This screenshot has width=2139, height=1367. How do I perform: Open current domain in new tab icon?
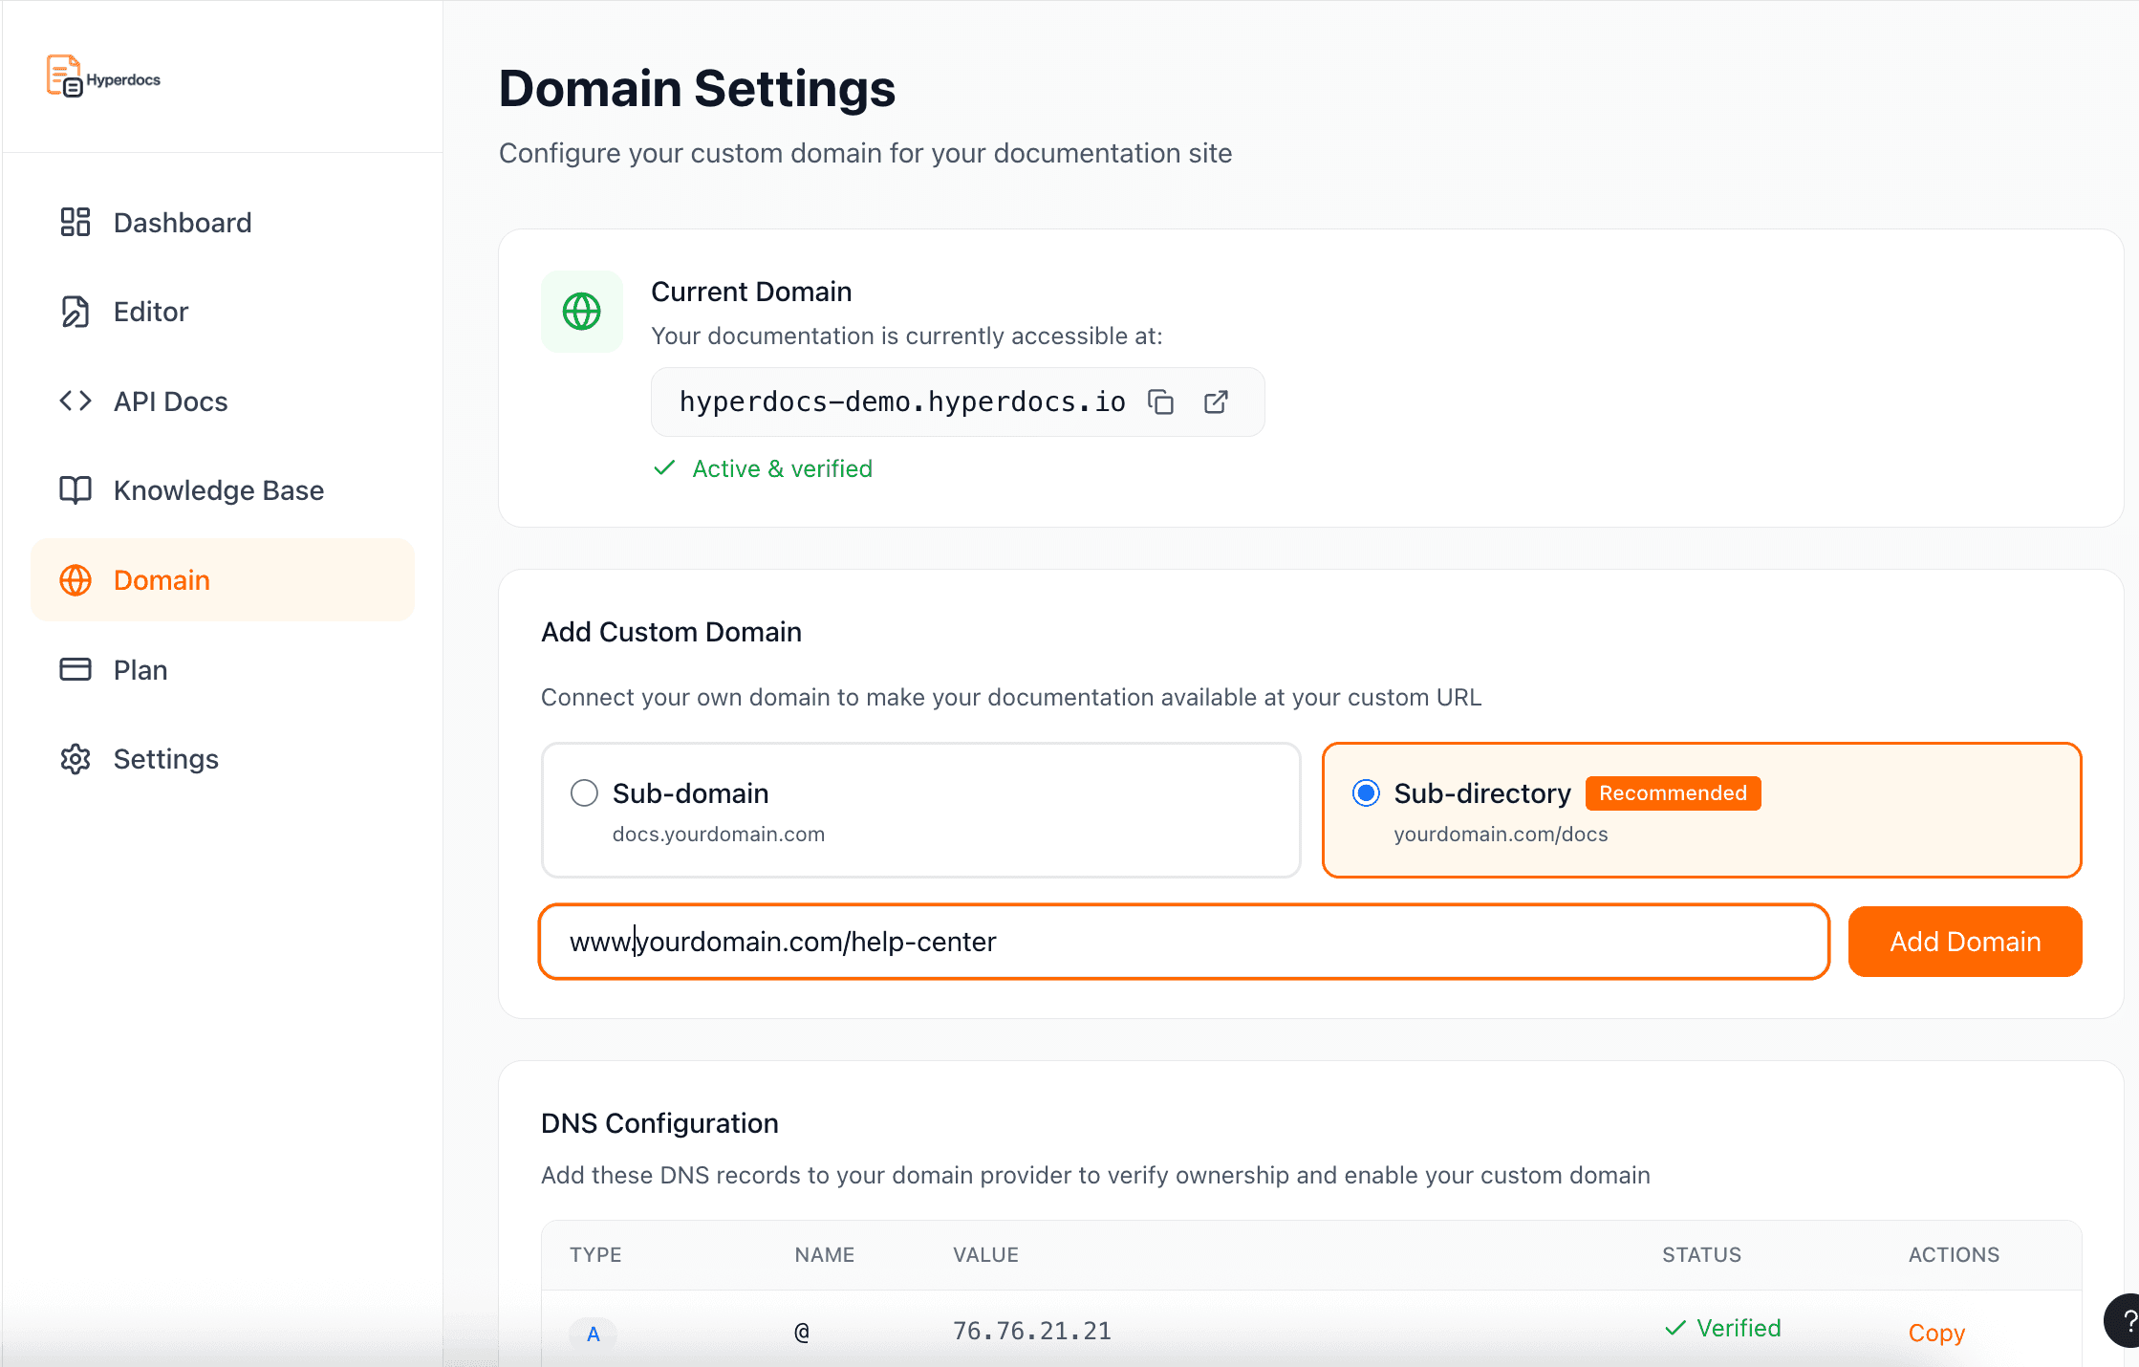(1216, 402)
